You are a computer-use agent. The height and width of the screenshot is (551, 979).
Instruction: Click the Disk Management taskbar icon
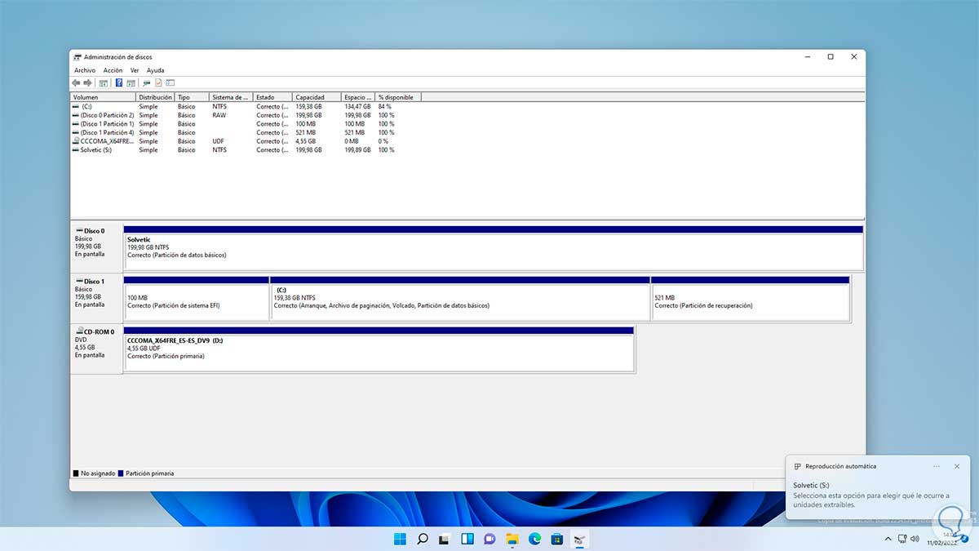click(x=578, y=539)
